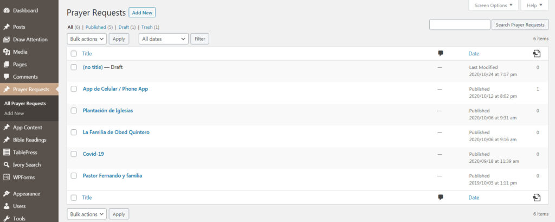Click the comments bubble column header icon
555x222 pixels.
pyautogui.click(x=440, y=53)
